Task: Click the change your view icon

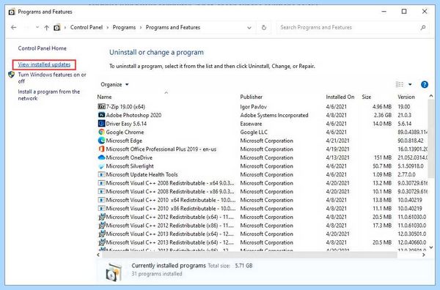Action: click(400, 84)
